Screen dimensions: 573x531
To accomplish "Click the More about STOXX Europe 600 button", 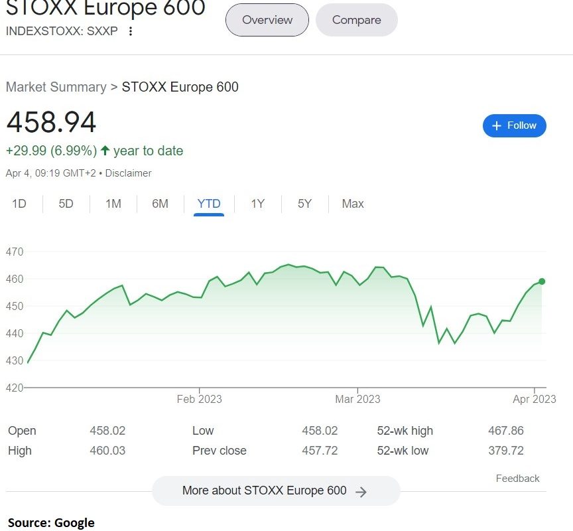I will tap(276, 491).
